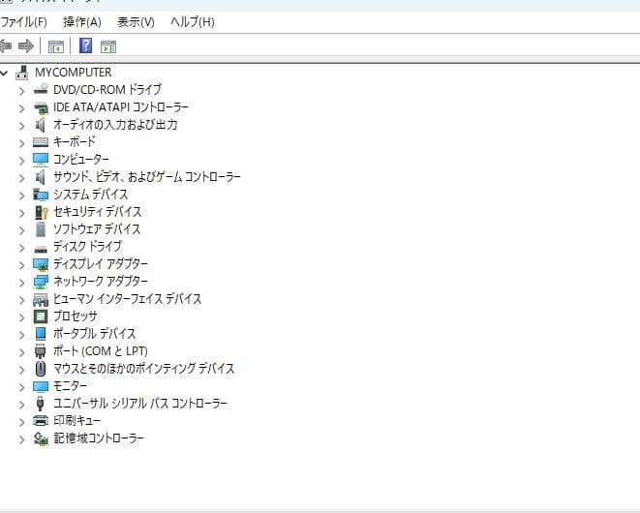Click the keyboard icon beside キーボード
This screenshot has width=640, height=513.
pyautogui.click(x=41, y=142)
